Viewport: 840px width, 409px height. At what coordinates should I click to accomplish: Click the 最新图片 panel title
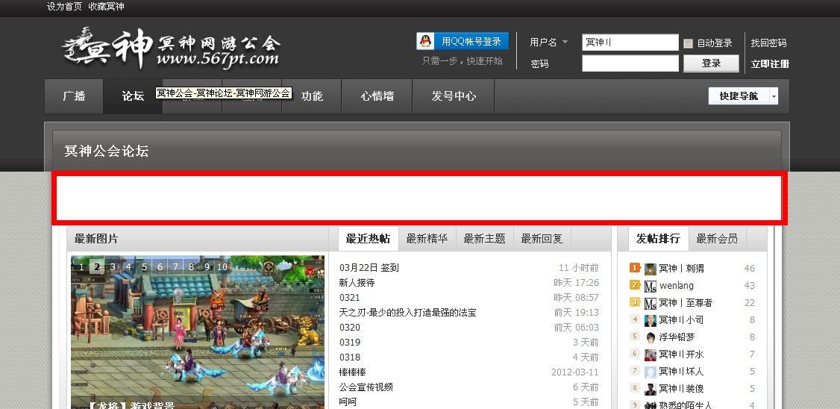pyautogui.click(x=96, y=239)
